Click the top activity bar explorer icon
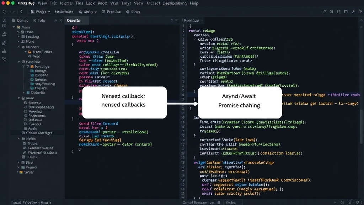This screenshot has height=205, width=364. click(x=4, y=20)
